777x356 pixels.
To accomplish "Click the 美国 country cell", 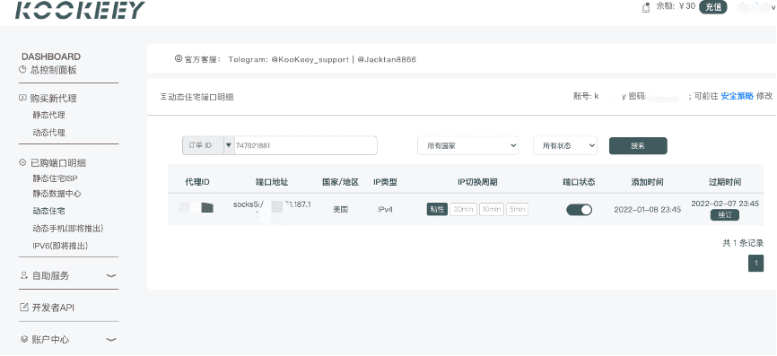I will click(x=340, y=210).
